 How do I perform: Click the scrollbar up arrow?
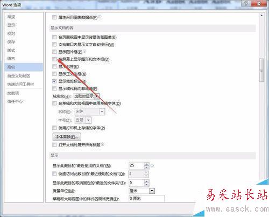261,16
